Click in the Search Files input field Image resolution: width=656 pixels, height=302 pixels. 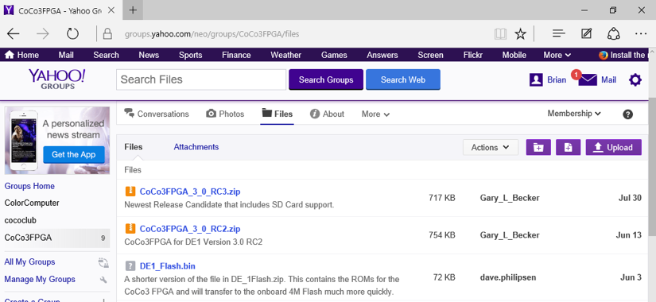click(201, 79)
